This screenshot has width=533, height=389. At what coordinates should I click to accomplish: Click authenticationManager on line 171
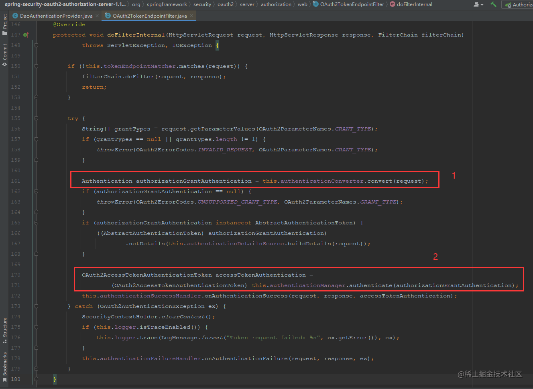click(x=307, y=285)
